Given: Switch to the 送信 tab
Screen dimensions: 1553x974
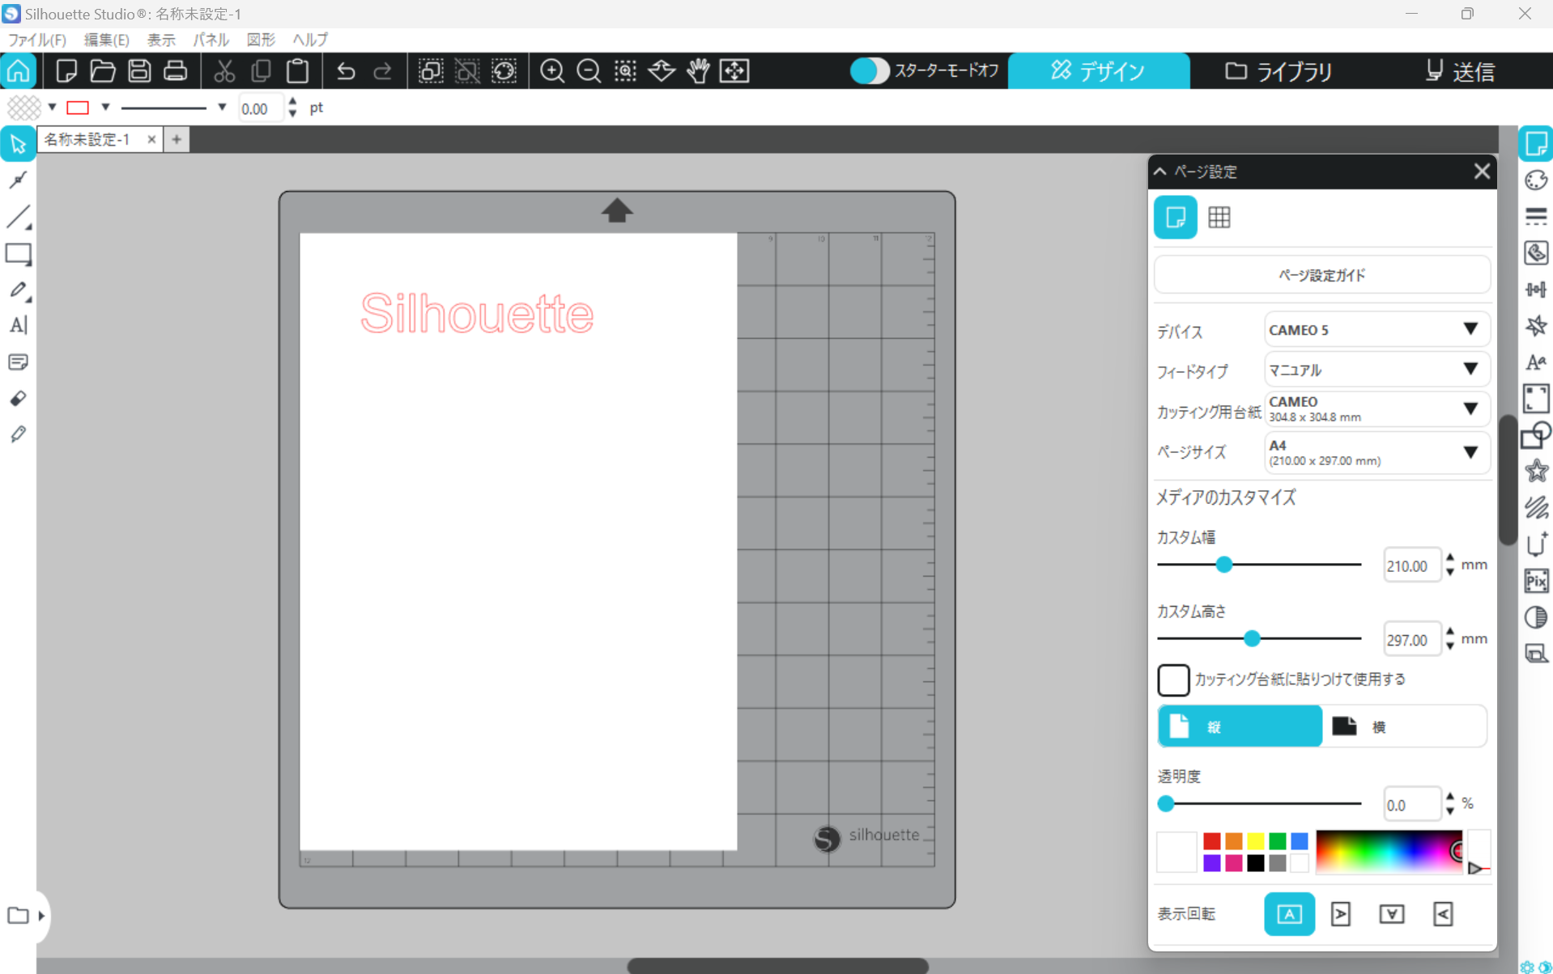Looking at the screenshot, I should 1460,71.
